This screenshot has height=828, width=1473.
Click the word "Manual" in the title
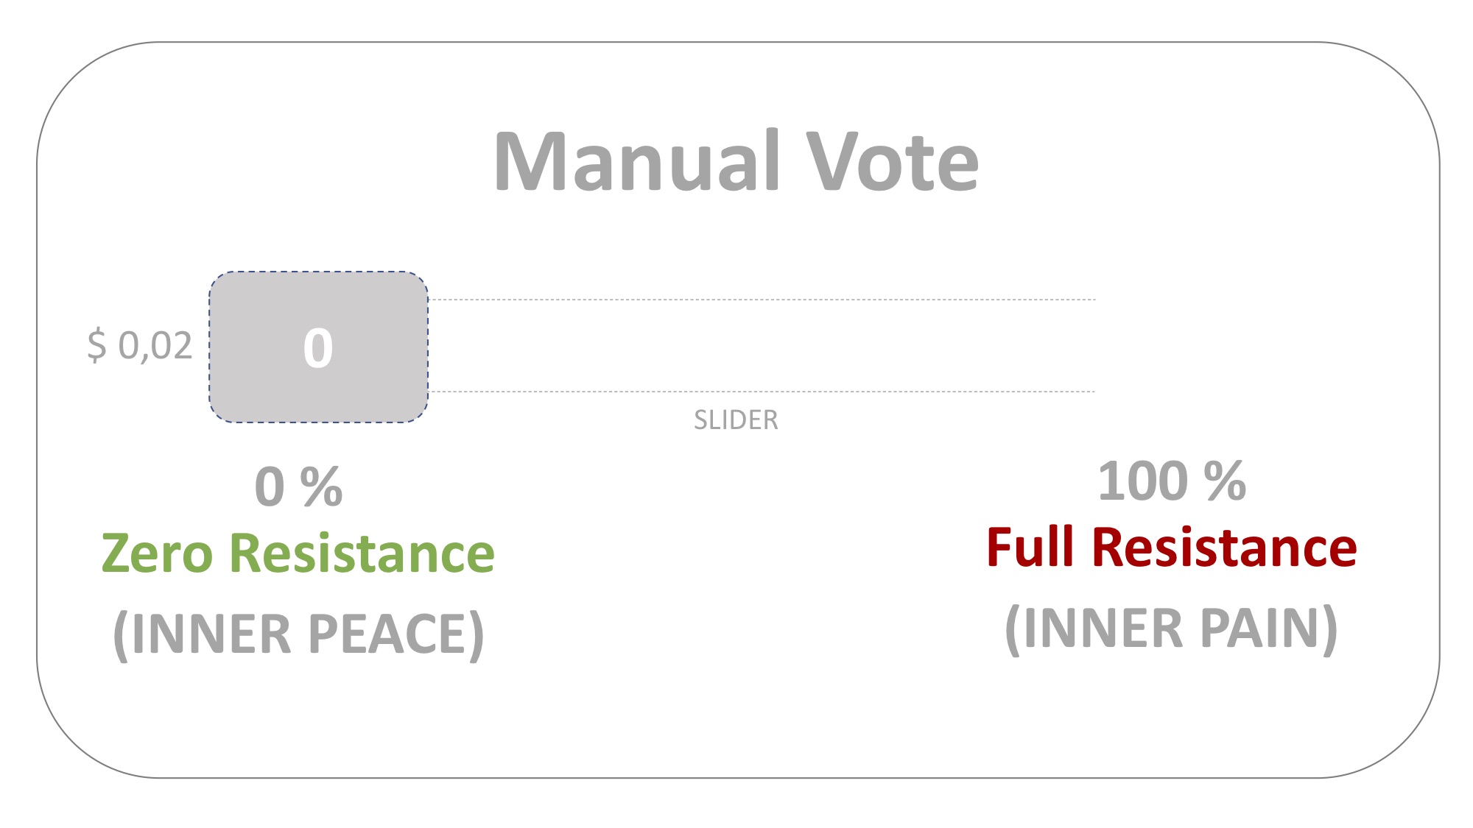[637, 162]
